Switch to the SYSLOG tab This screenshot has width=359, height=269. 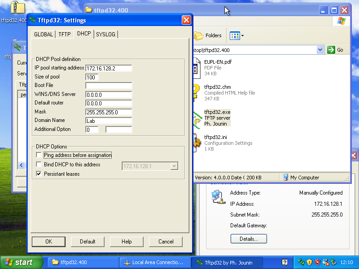click(x=105, y=34)
